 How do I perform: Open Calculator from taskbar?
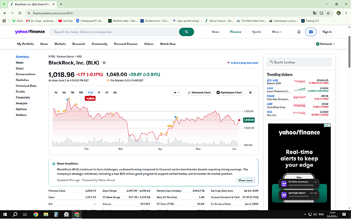pos(56,214)
